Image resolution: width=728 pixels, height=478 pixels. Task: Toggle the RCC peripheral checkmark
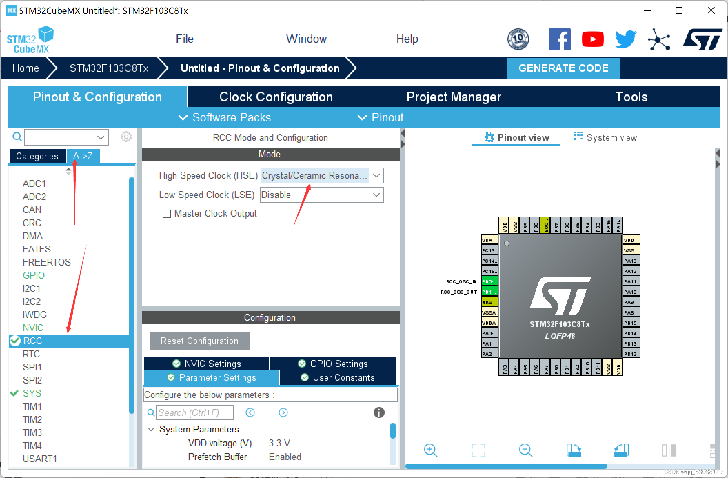(x=14, y=341)
